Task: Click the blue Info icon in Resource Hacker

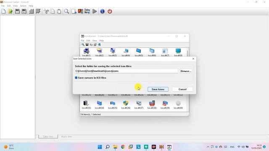Action: point(103,11)
